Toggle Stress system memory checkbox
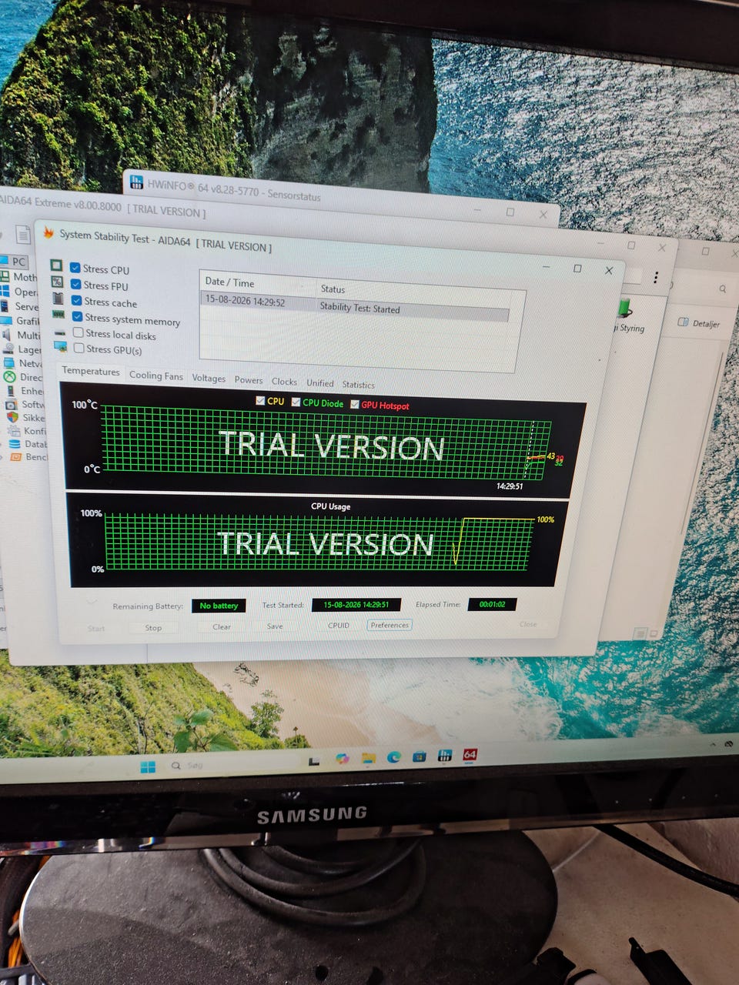Viewport: 739px width, 985px height. (x=77, y=316)
